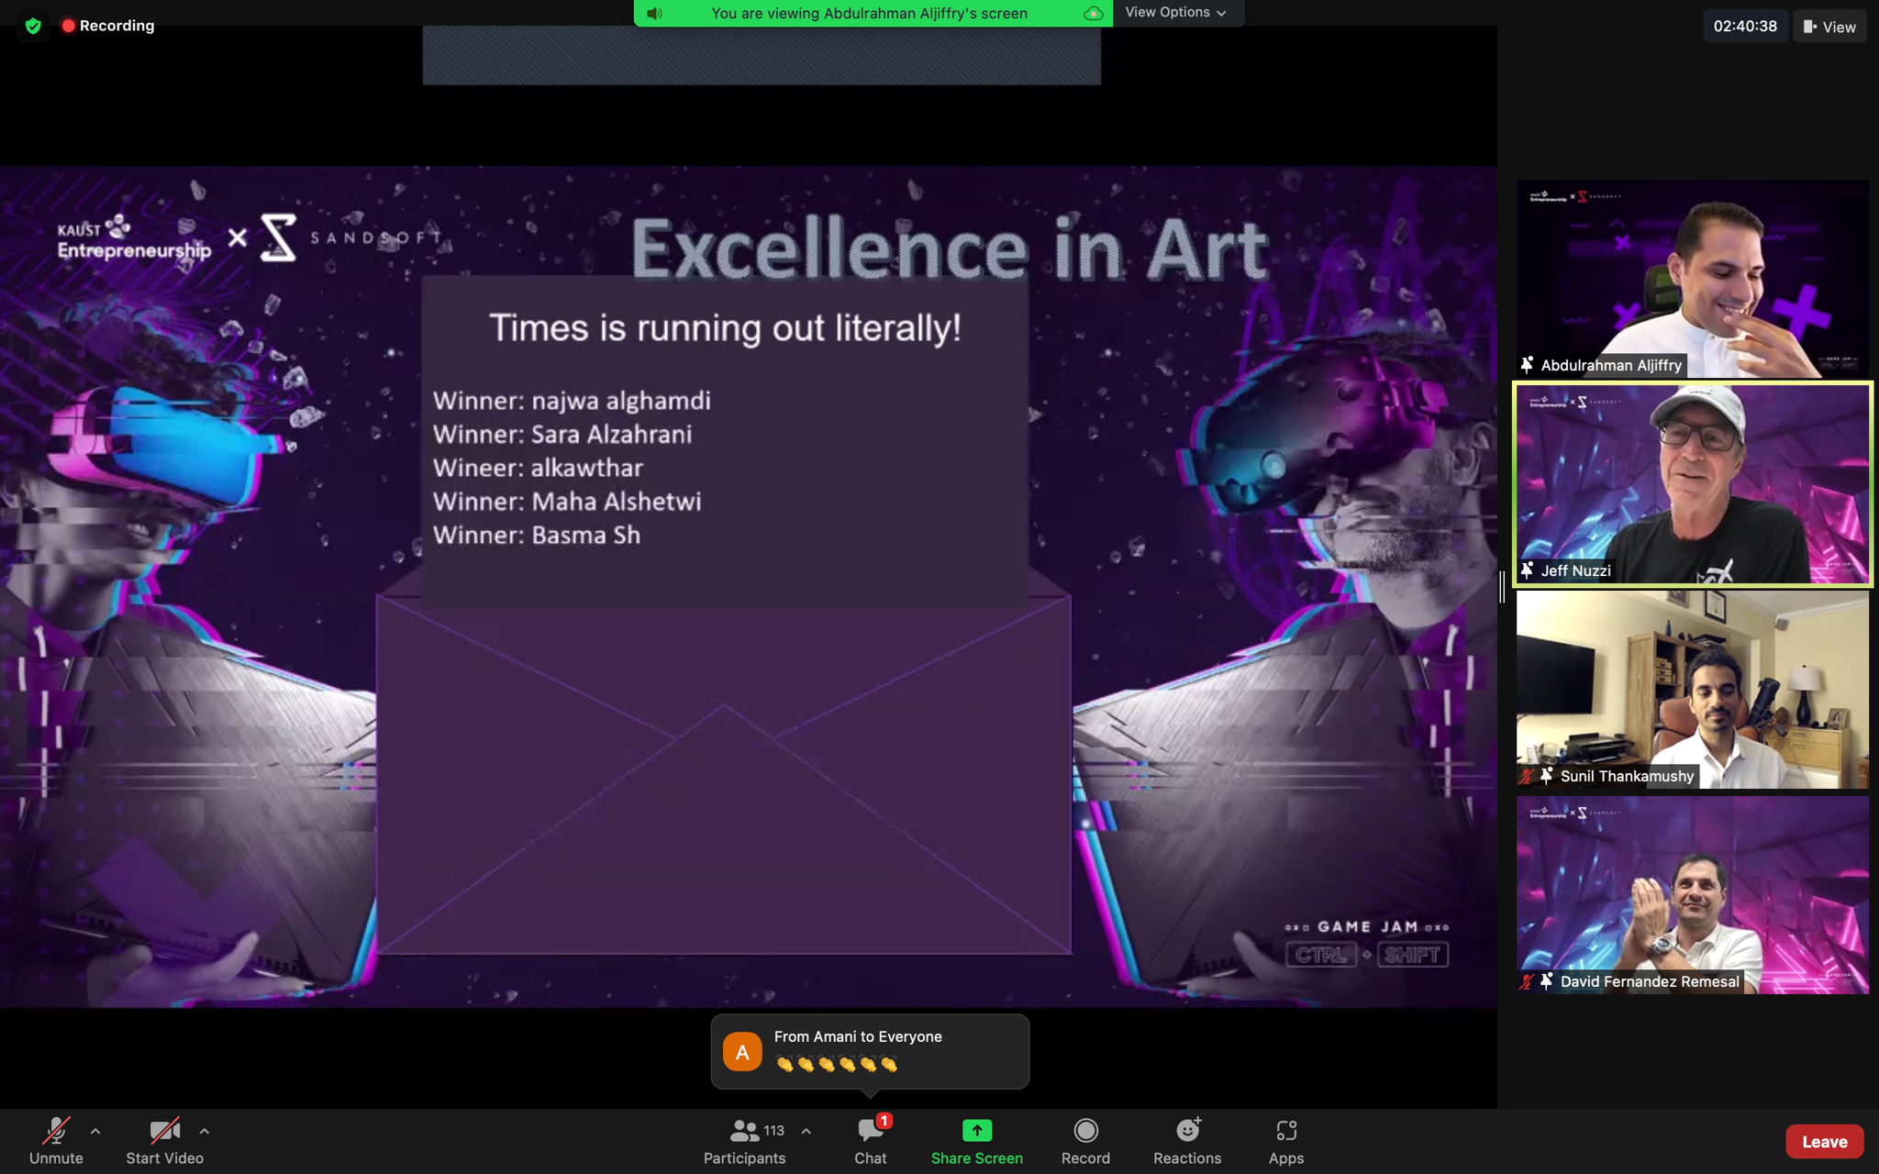This screenshot has width=1879, height=1174.
Task: Select Jeff Nuzzi's video thumbnail
Action: pyautogui.click(x=1692, y=483)
